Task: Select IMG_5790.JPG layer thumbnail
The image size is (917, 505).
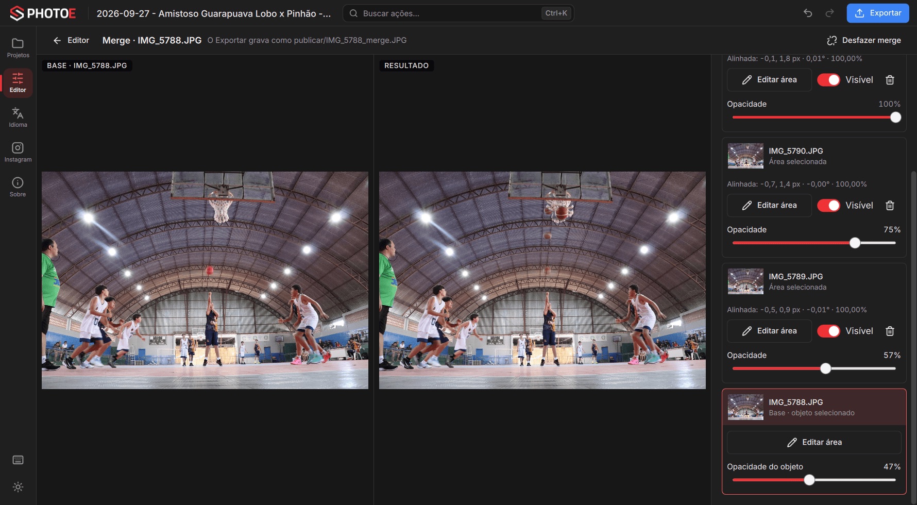Action: [x=745, y=156]
